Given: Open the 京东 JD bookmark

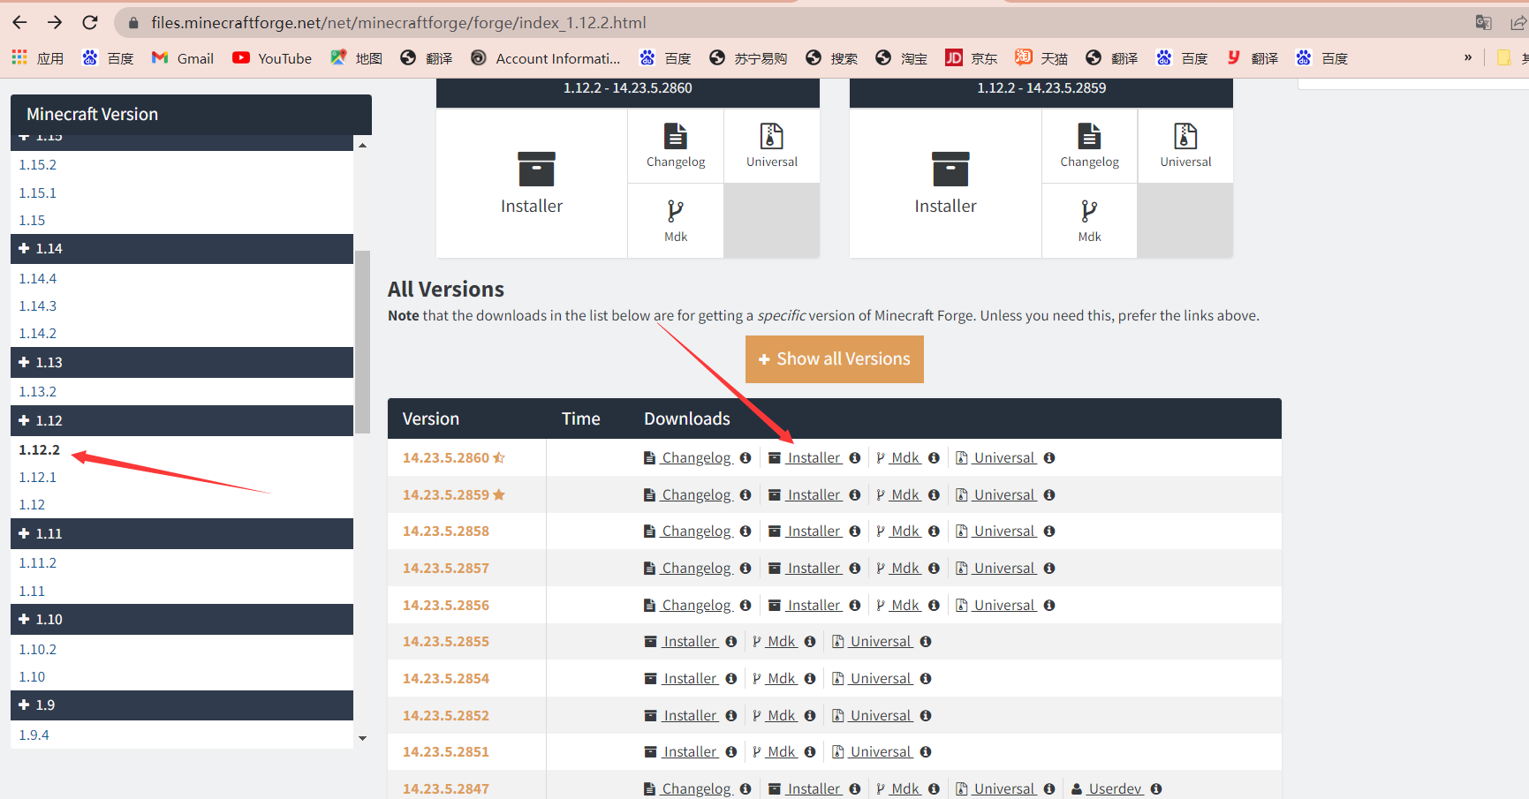Looking at the screenshot, I should click(971, 58).
